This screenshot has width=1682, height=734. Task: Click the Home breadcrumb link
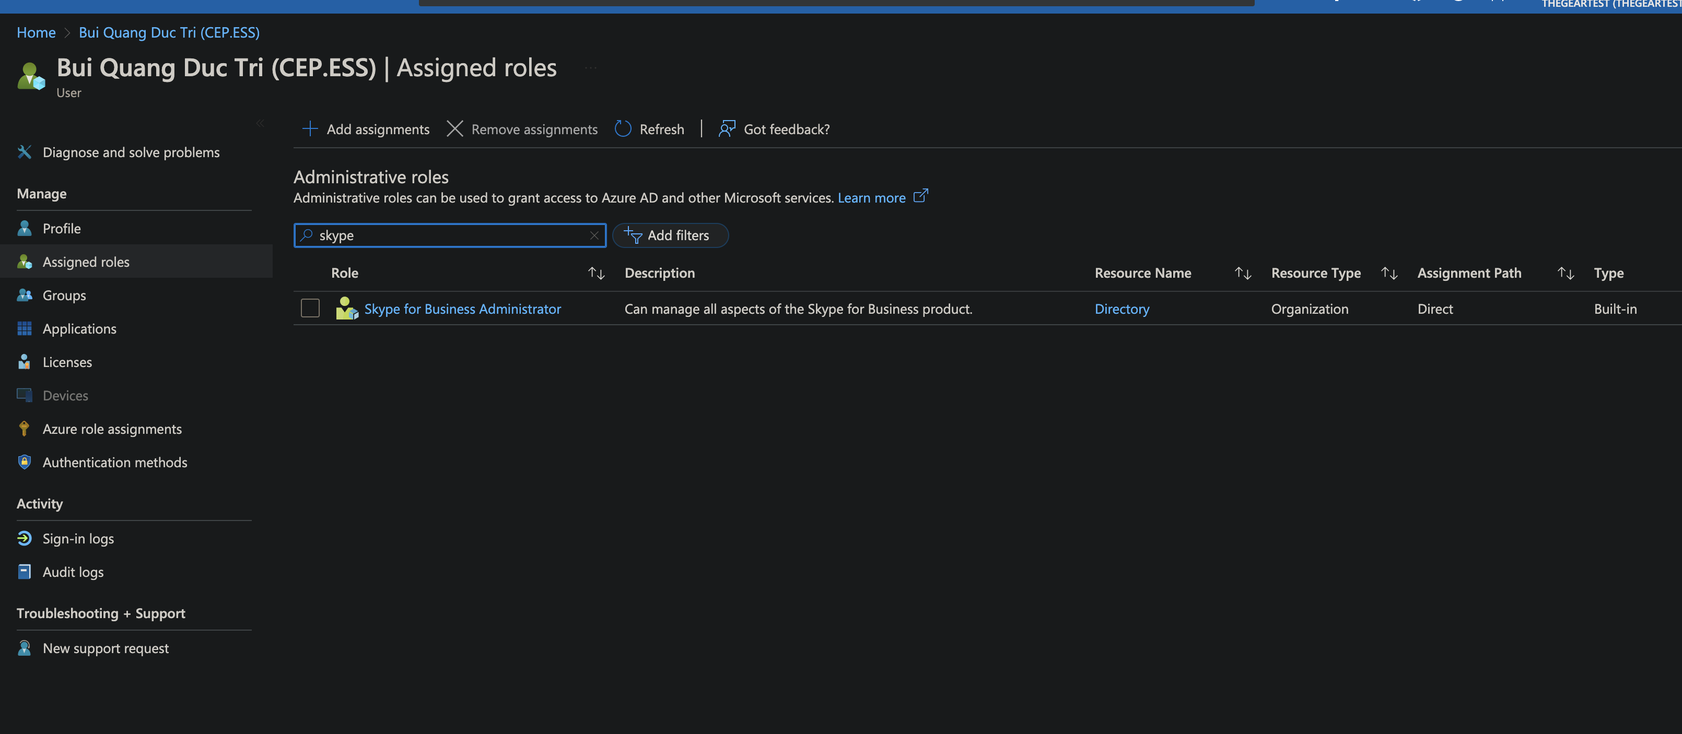[36, 32]
